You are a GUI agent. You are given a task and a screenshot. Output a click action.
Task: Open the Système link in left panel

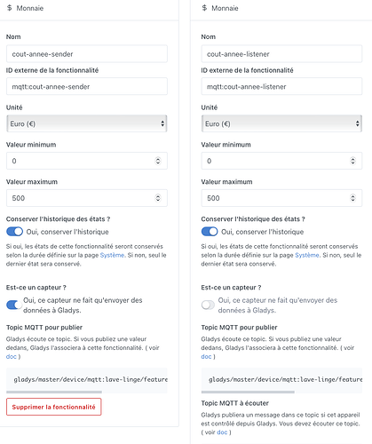[x=112, y=255]
